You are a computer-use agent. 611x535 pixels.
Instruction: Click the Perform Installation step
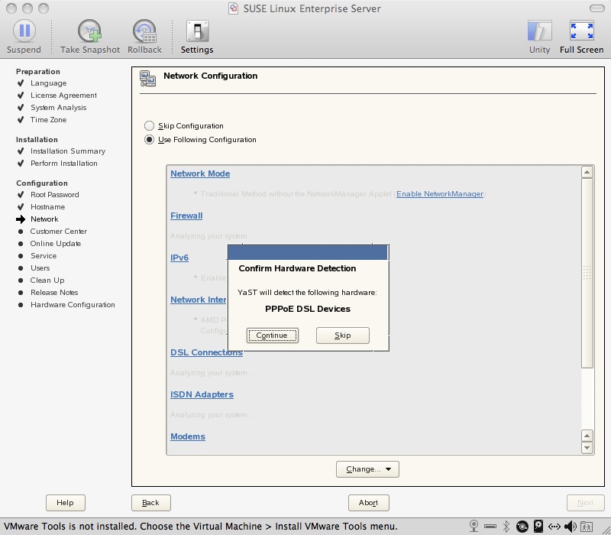click(64, 163)
